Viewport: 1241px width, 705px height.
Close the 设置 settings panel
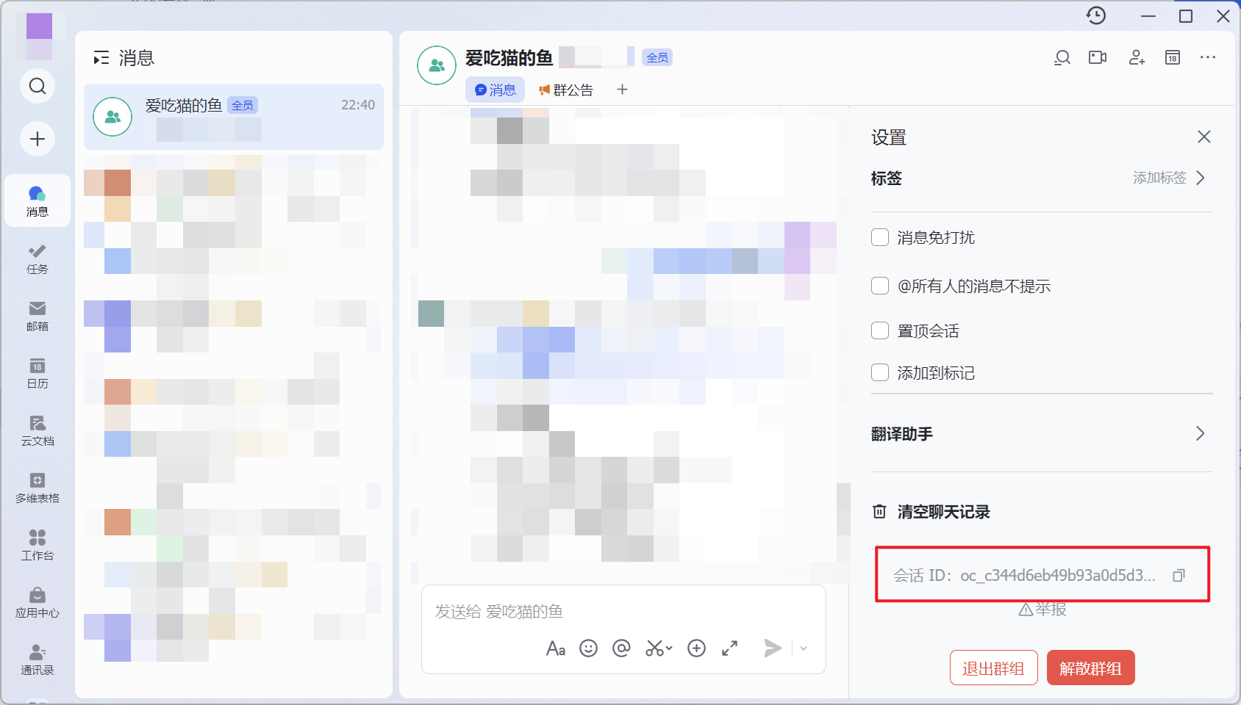[1204, 137]
